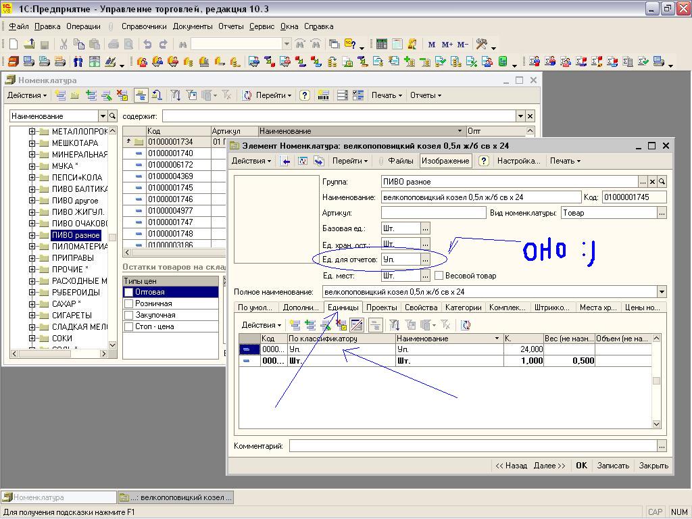Switch to the Единицы tab
Image resolution: width=692 pixels, height=519 pixels.
[343, 307]
